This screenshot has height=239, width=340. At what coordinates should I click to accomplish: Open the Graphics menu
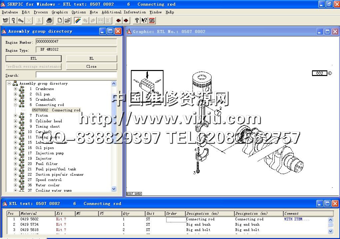click(x=60, y=12)
